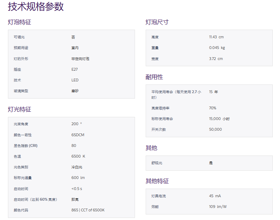
Task: Select the 6SDCM value
Action: (78, 135)
